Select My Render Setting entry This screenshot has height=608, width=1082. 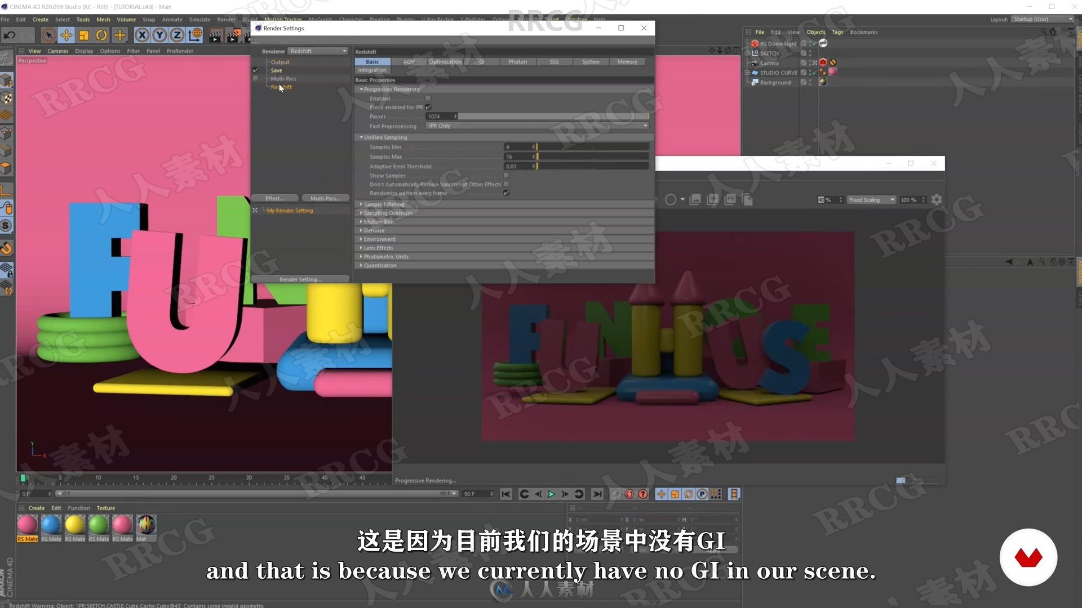(x=290, y=211)
